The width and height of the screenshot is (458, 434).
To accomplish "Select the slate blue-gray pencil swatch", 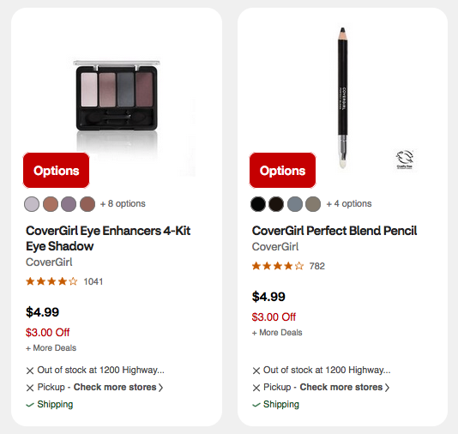I will click(295, 203).
